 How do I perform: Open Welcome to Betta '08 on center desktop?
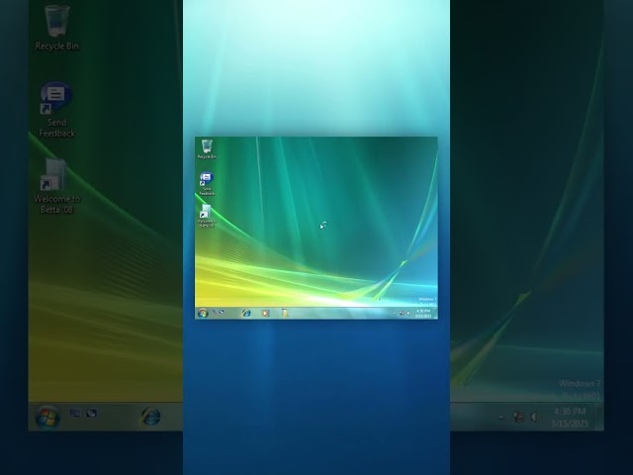[x=207, y=216]
